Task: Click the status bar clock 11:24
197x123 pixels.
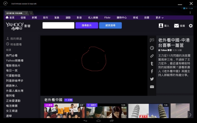Action: point(191,8)
